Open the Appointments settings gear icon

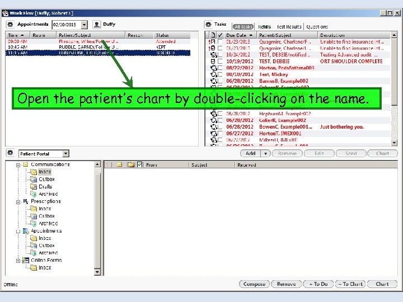click(x=10, y=25)
